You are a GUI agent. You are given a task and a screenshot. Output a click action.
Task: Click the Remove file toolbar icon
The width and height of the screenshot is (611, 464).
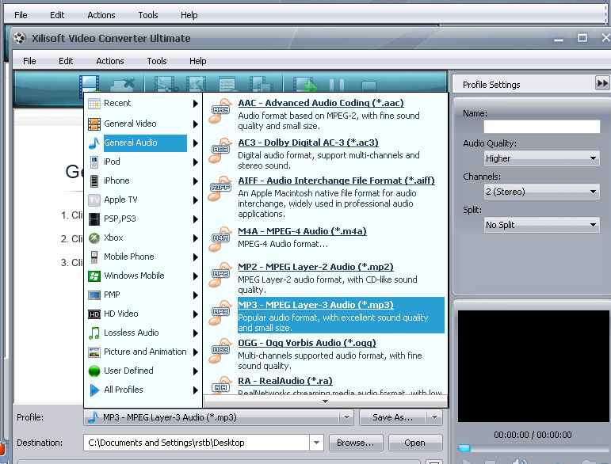point(123,85)
